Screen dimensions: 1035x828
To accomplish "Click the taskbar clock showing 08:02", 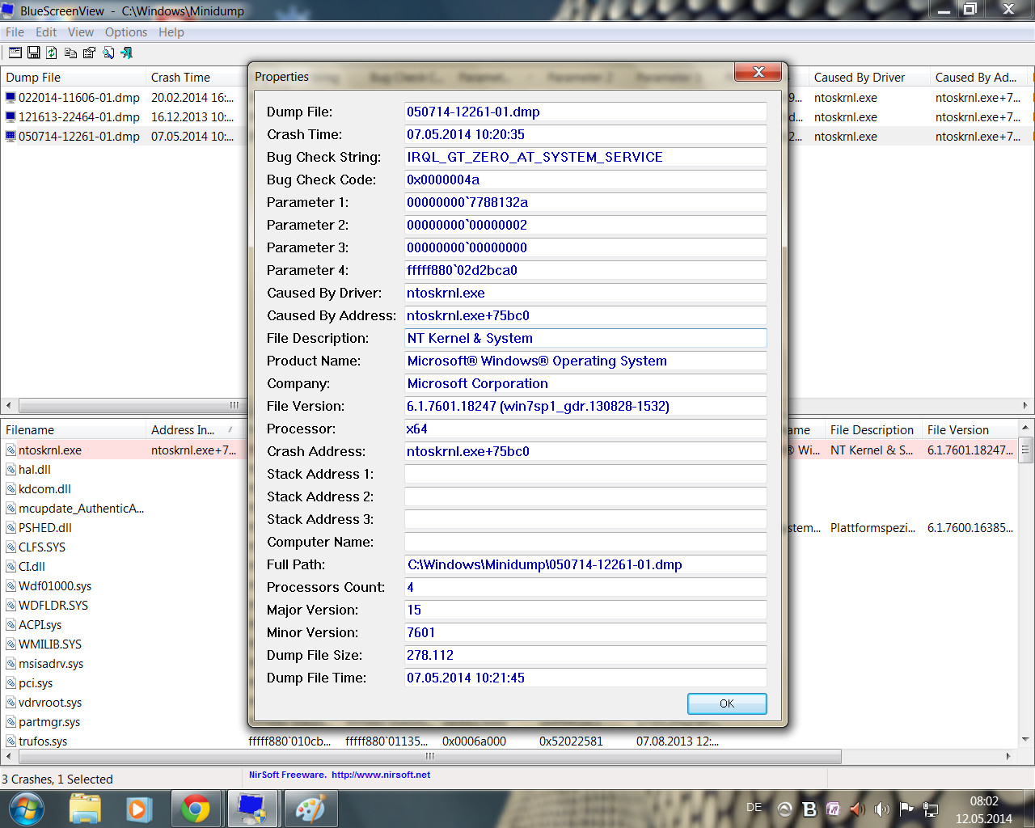I will click(x=984, y=802).
